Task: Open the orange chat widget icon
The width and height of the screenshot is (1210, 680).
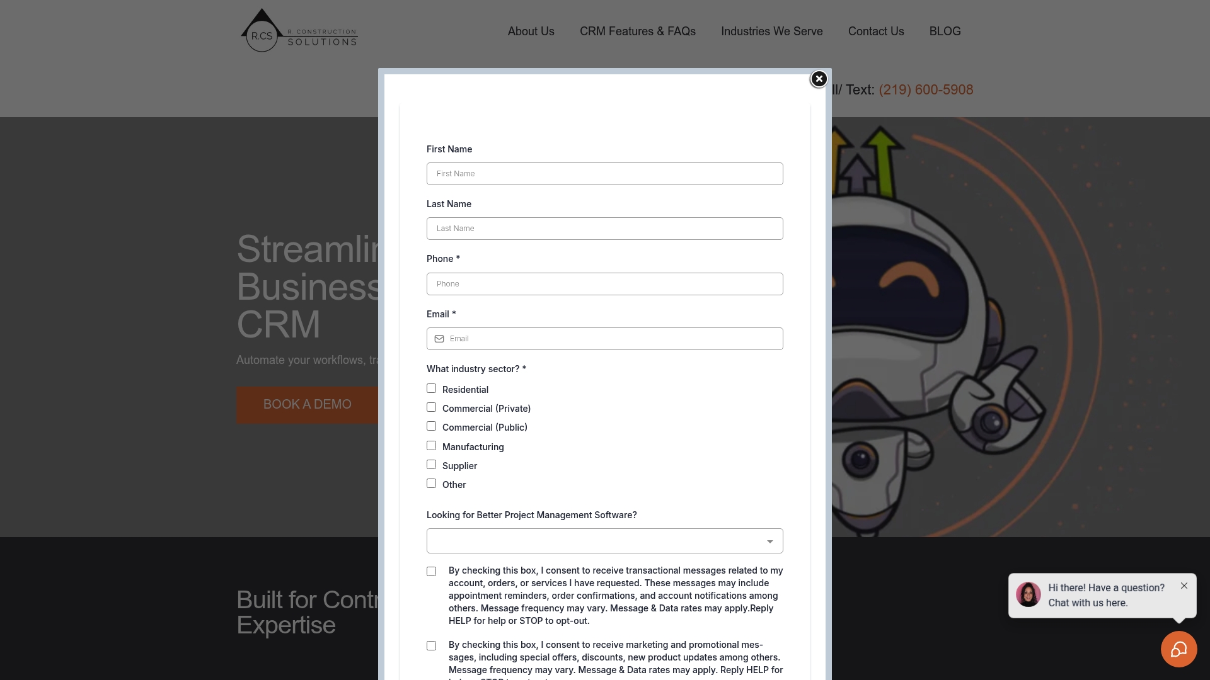Action: (x=1178, y=649)
